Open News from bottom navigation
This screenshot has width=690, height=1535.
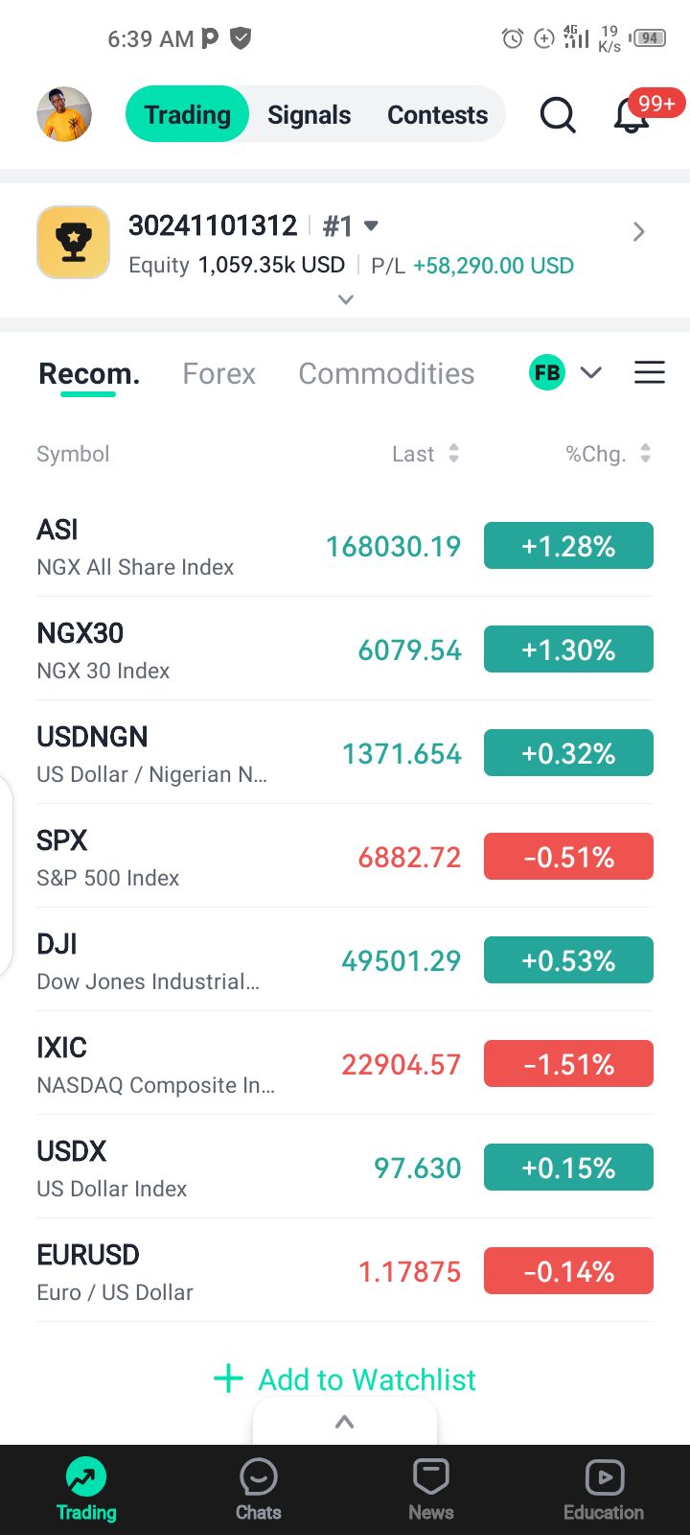coord(431,1490)
